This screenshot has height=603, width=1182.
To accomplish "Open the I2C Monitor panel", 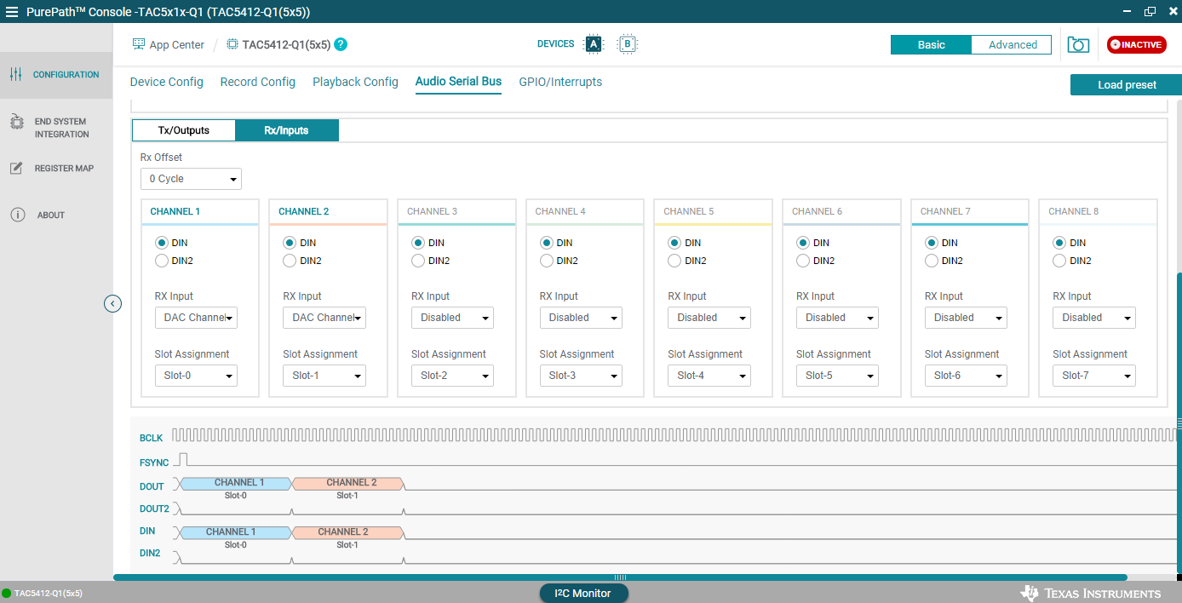I will pyautogui.click(x=583, y=593).
